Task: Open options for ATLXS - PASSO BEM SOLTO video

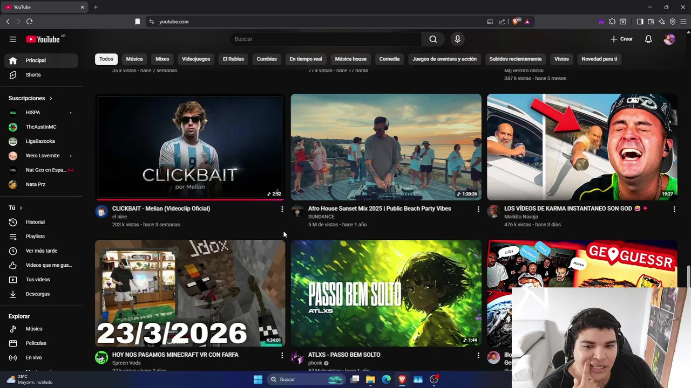Action: pyautogui.click(x=478, y=355)
